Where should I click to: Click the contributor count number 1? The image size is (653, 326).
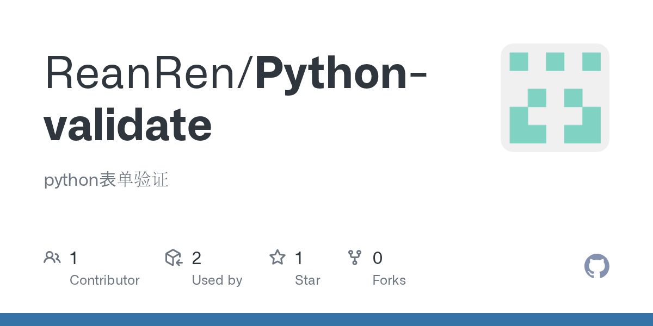point(73,258)
